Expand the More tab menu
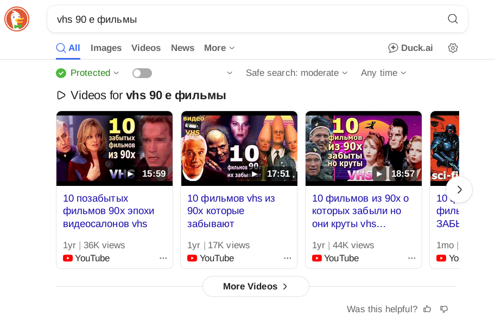This screenshot has height=329, width=495. tap(219, 48)
